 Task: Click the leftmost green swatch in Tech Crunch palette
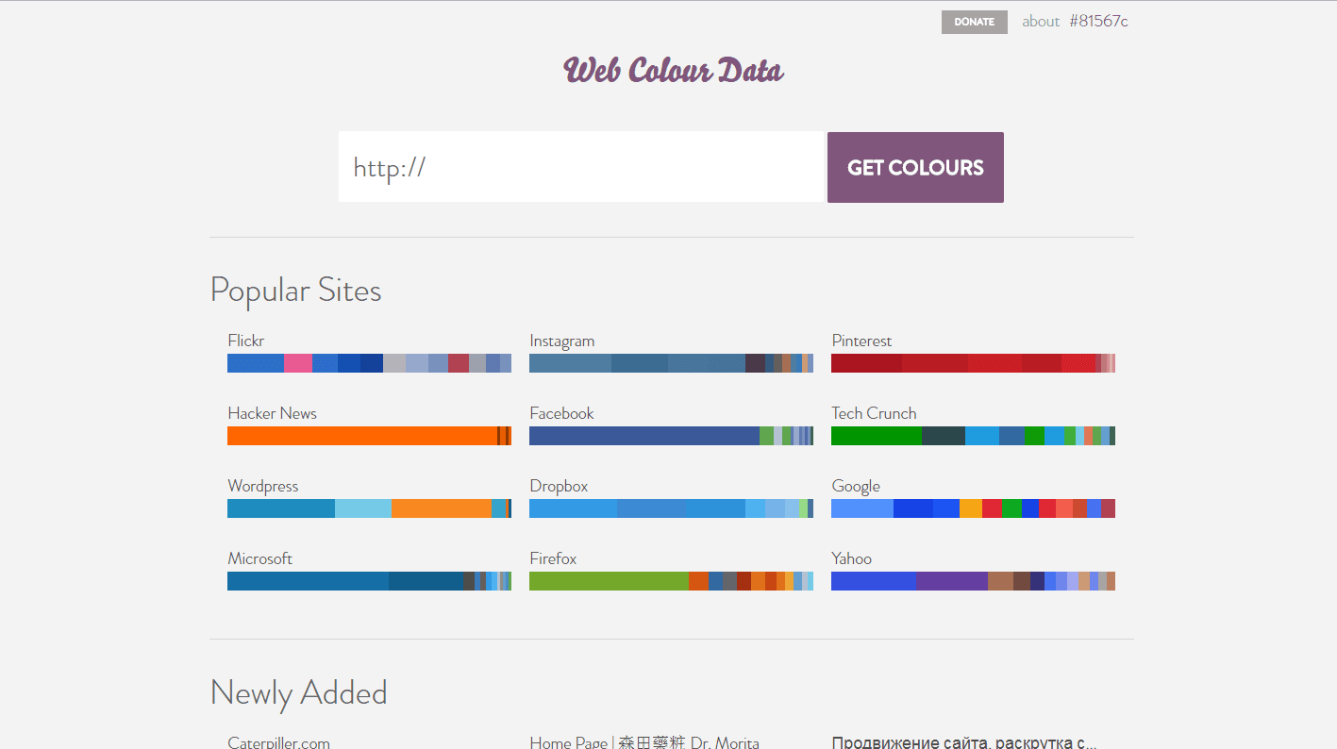click(x=877, y=436)
